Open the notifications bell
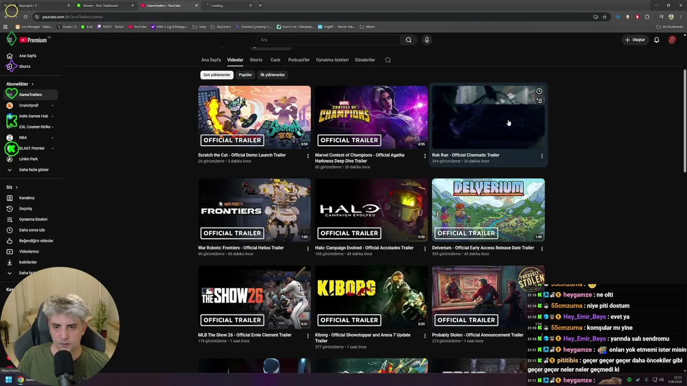This screenshot has width=687, height=386. (656, 40)
